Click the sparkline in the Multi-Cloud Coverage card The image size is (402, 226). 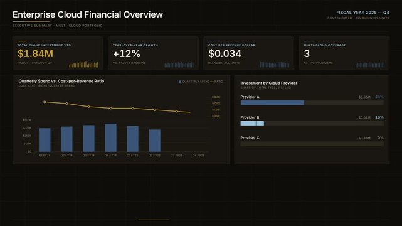pyautogui.click(x=370, y=65)
